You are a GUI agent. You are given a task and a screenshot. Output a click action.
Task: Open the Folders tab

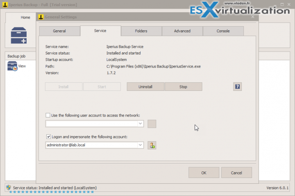[x=141, y=31]
